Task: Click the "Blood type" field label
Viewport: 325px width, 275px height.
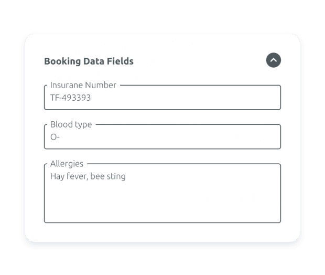Action: pos(71,124)
